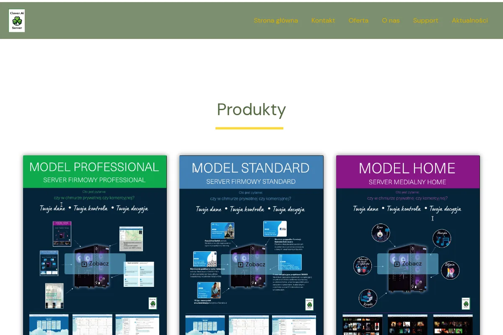Click the Książki circle icon on Home poster
503x335 pixels.
[x=368, y=298]
